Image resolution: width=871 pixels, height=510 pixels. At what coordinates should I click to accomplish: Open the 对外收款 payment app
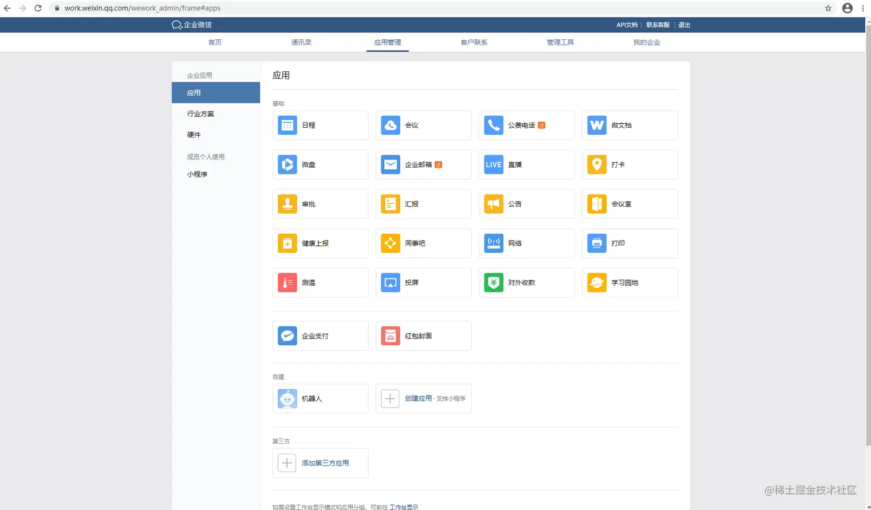tap(526, 283)
